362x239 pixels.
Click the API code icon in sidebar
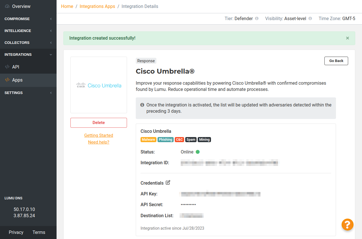7,67
